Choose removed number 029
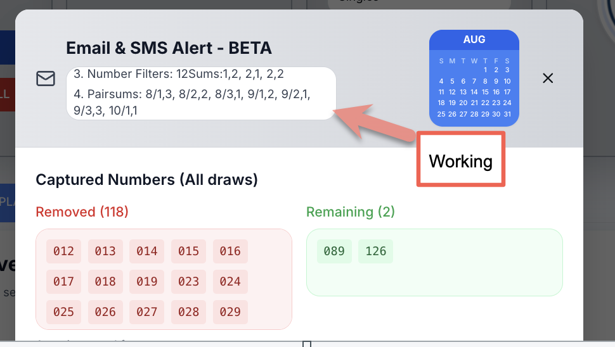Image resolution: width=615 pixels, height=347 pixels. [x=230, y=312]
